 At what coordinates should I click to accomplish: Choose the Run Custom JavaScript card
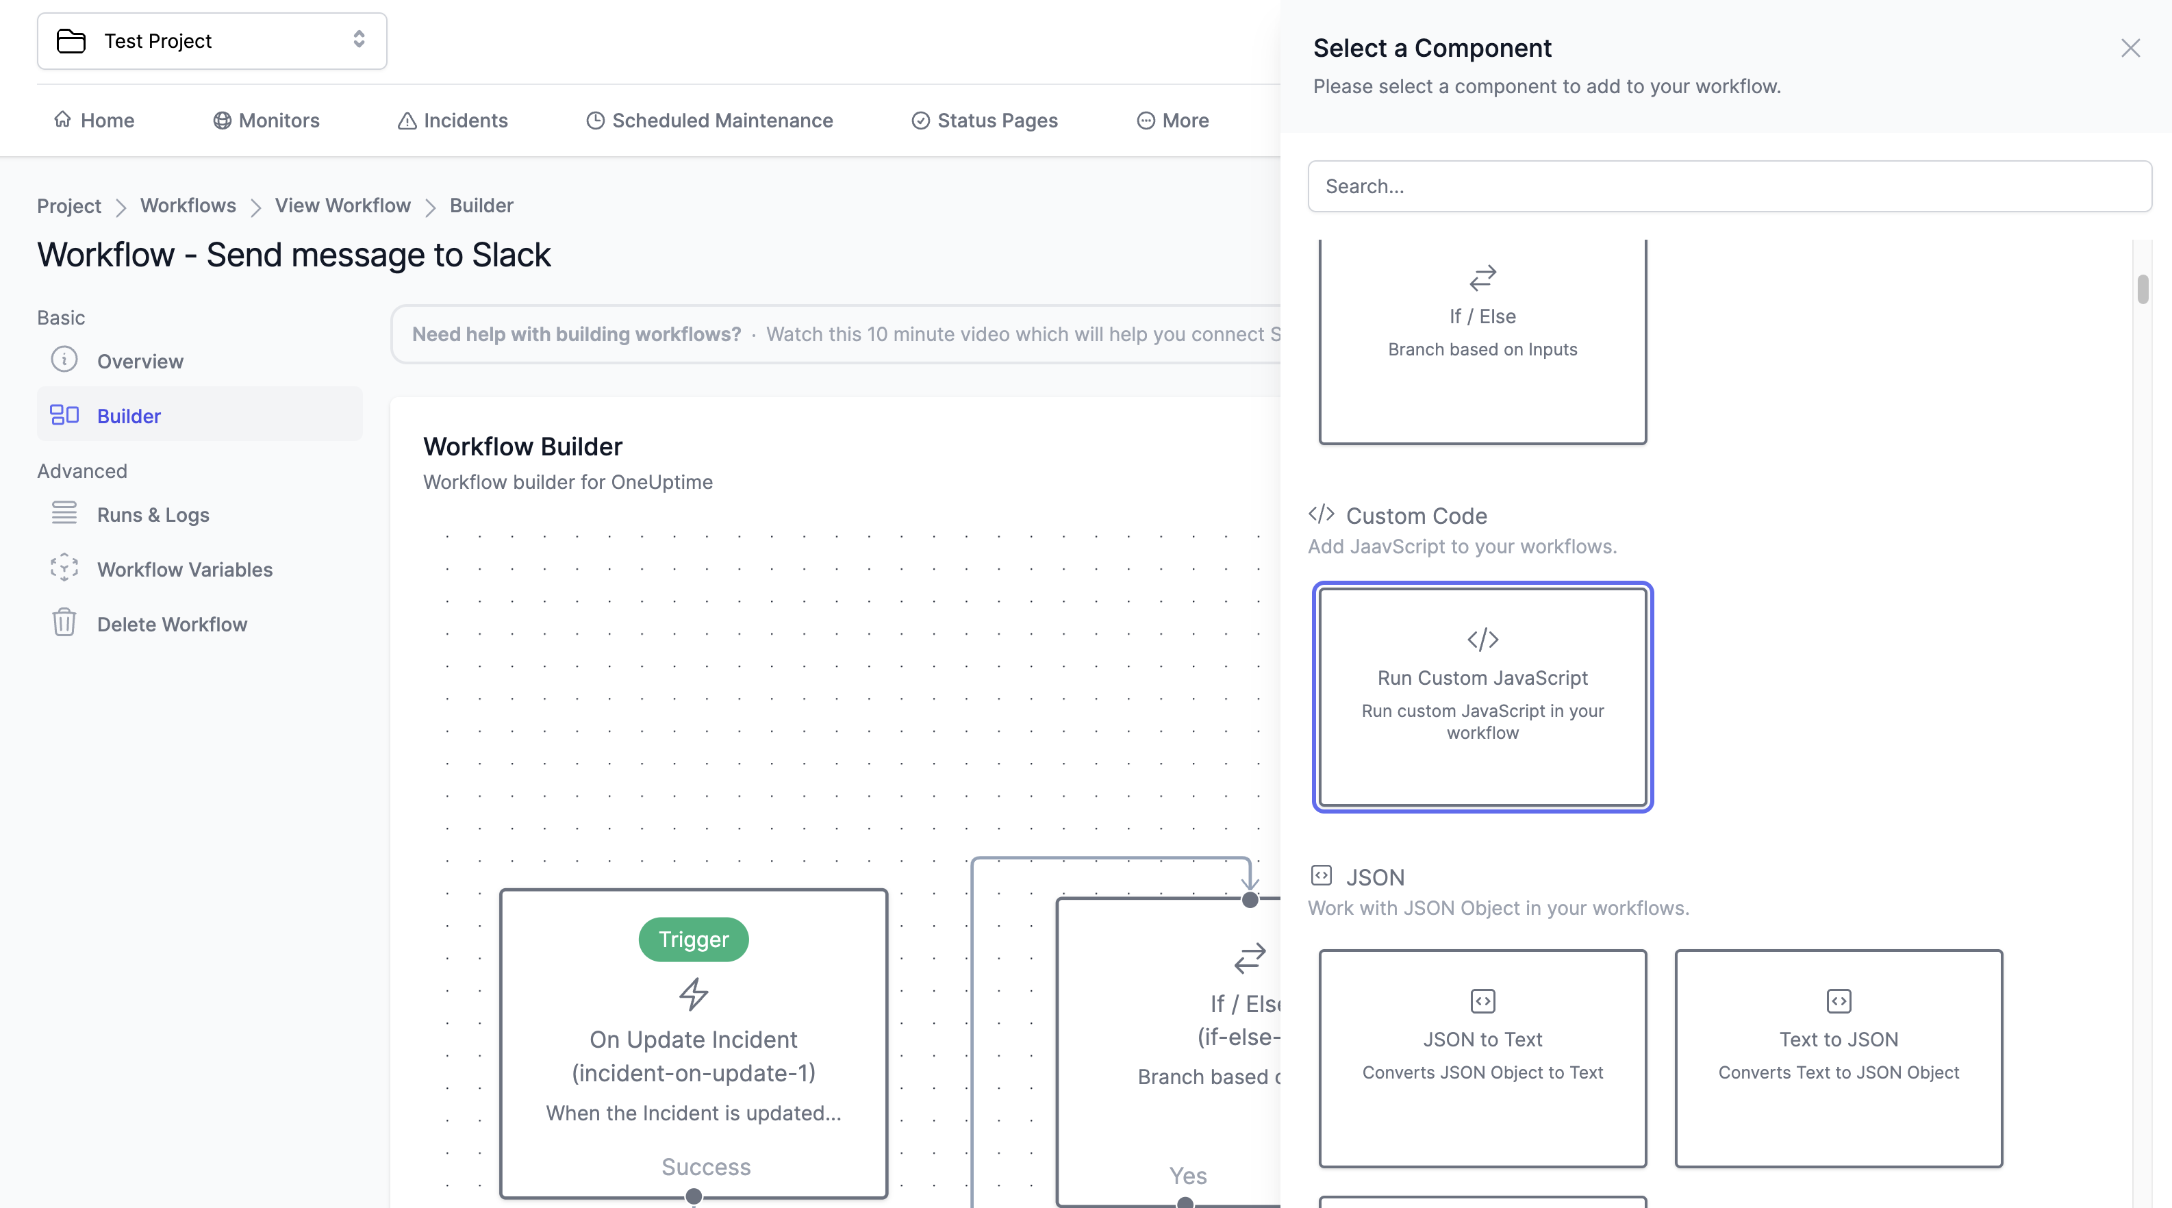tap(1482, 697)
